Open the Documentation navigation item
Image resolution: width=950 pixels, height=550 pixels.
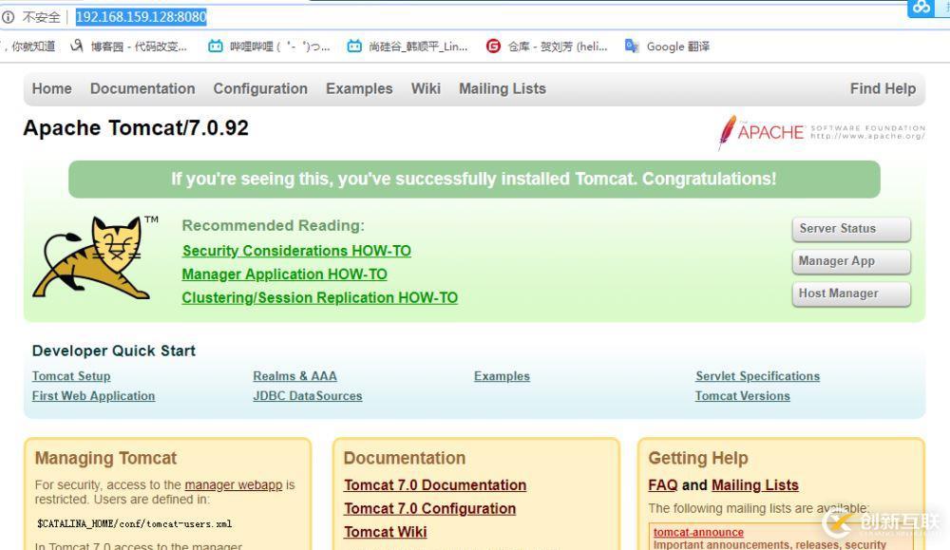pyautogui.click(x=142, y=88)
